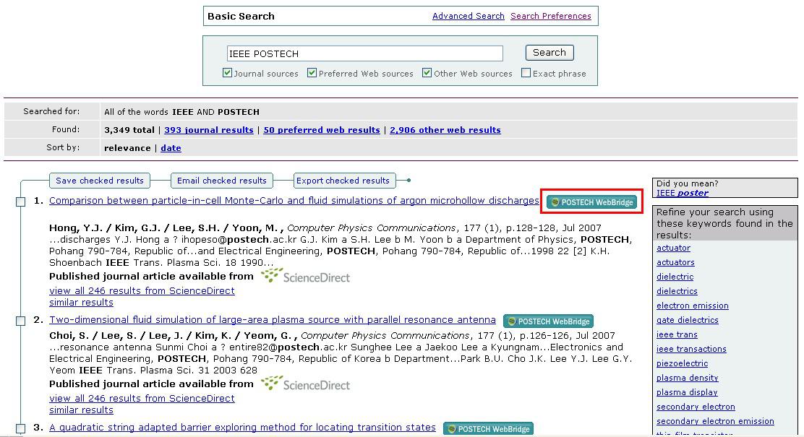Refine the search with keyword secondary electron
The width and height of the screenshot is (804, 437).
[696, 407]
